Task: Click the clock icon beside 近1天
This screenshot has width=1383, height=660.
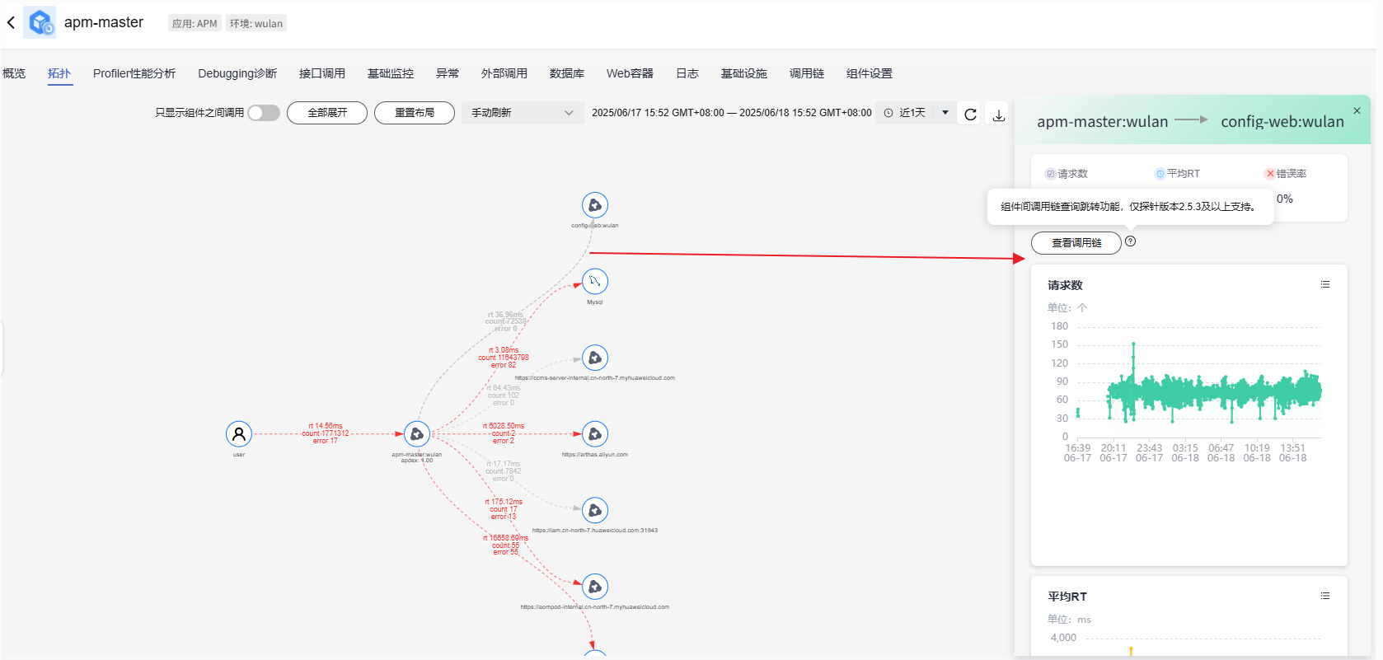Action: (888, 113)
